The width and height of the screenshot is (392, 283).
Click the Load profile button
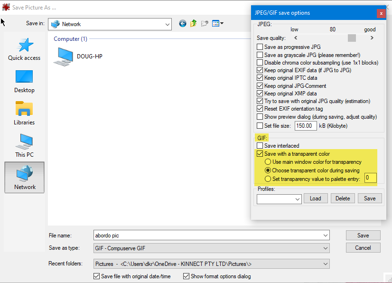pos(316,198)
